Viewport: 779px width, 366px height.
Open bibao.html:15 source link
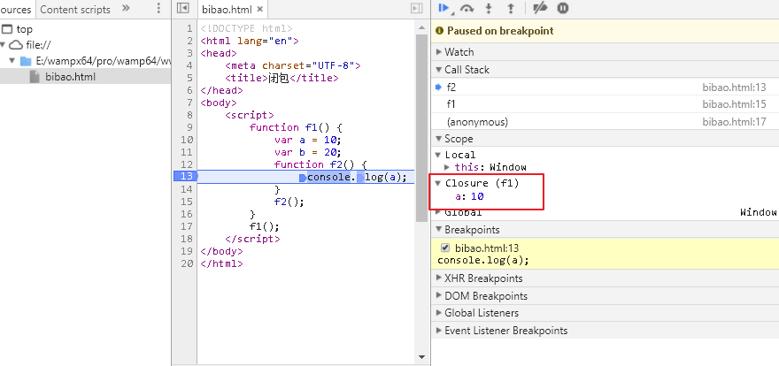(734, 104)
